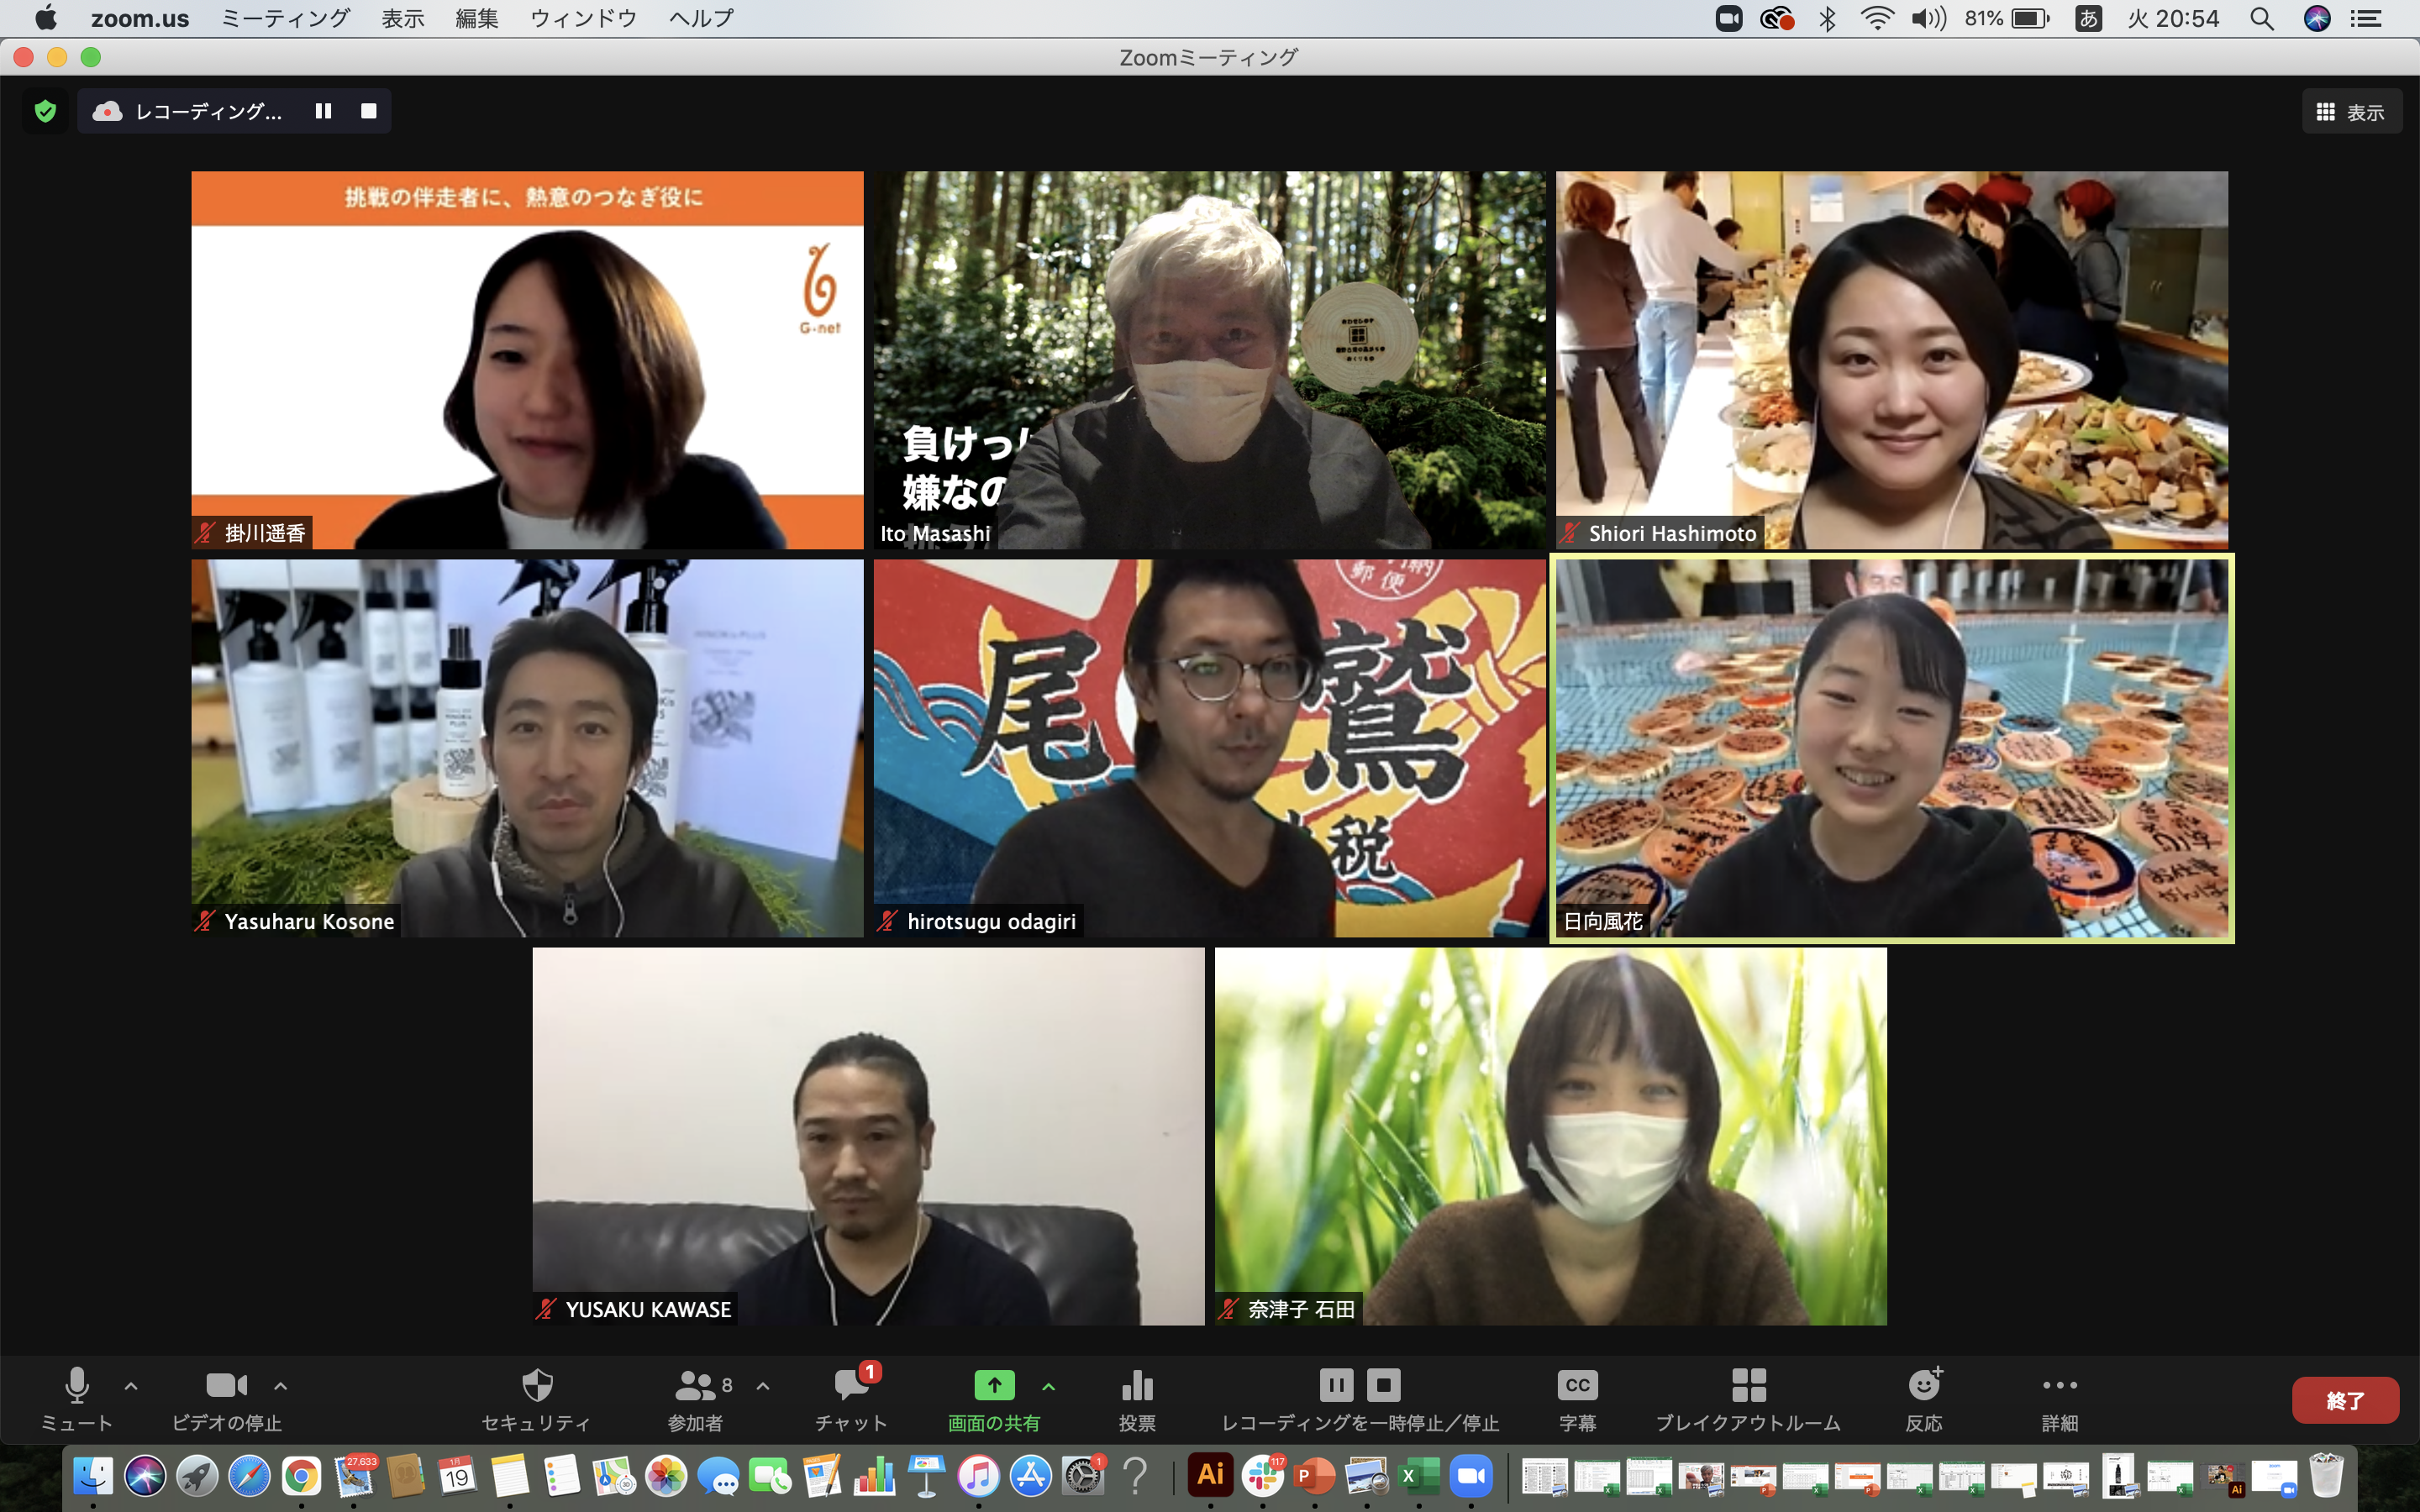Screen dimensions: 2420x1512
Task: Open the ウィンドウ menu in menu bar
Action: 583,18
